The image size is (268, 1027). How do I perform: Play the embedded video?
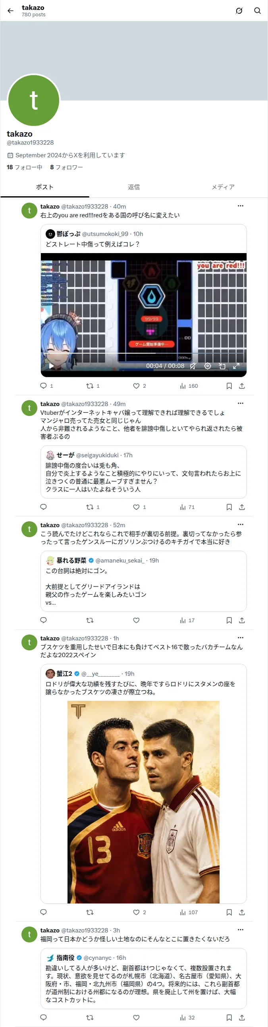51,366
